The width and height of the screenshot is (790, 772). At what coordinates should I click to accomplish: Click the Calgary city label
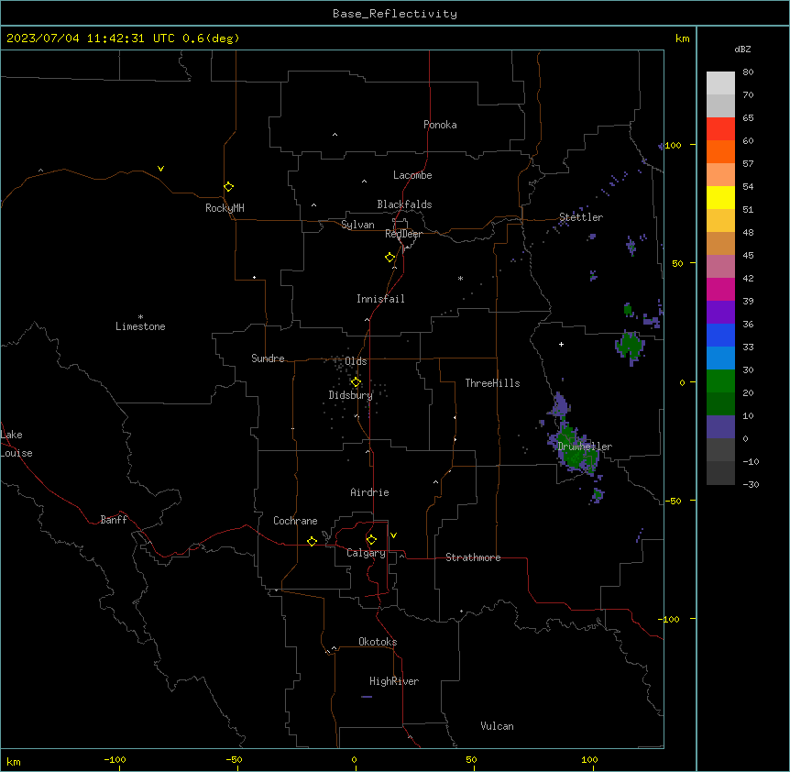(366, 553)
